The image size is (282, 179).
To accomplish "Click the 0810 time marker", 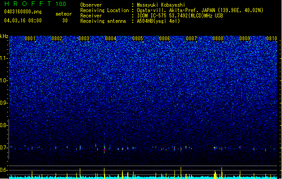I will pyautogui.click(x=272, y=38).
